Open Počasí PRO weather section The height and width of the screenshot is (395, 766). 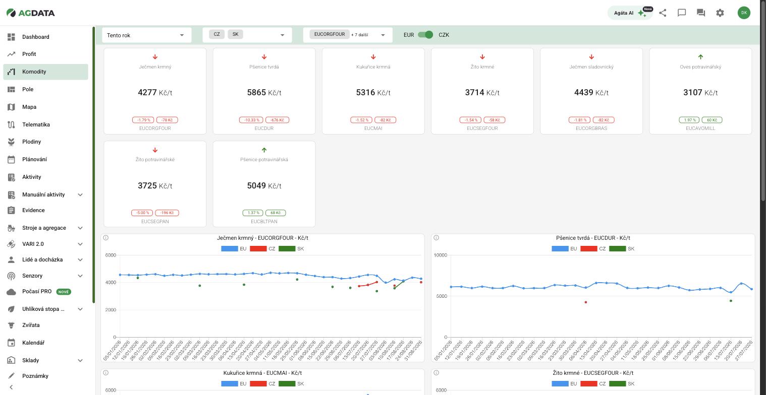click(45, 291)
